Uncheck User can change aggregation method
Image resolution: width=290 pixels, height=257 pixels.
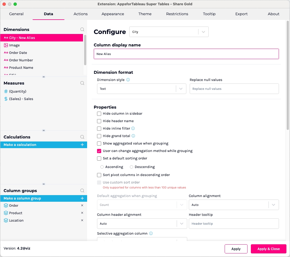coord(99,151)
